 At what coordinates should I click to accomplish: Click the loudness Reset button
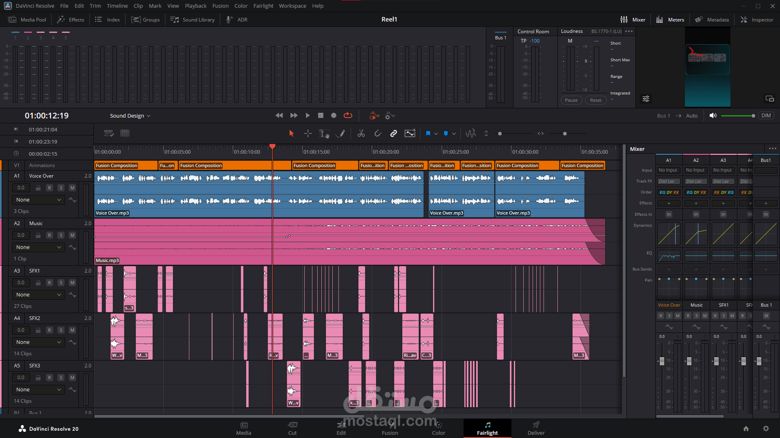tap(596, 100)
